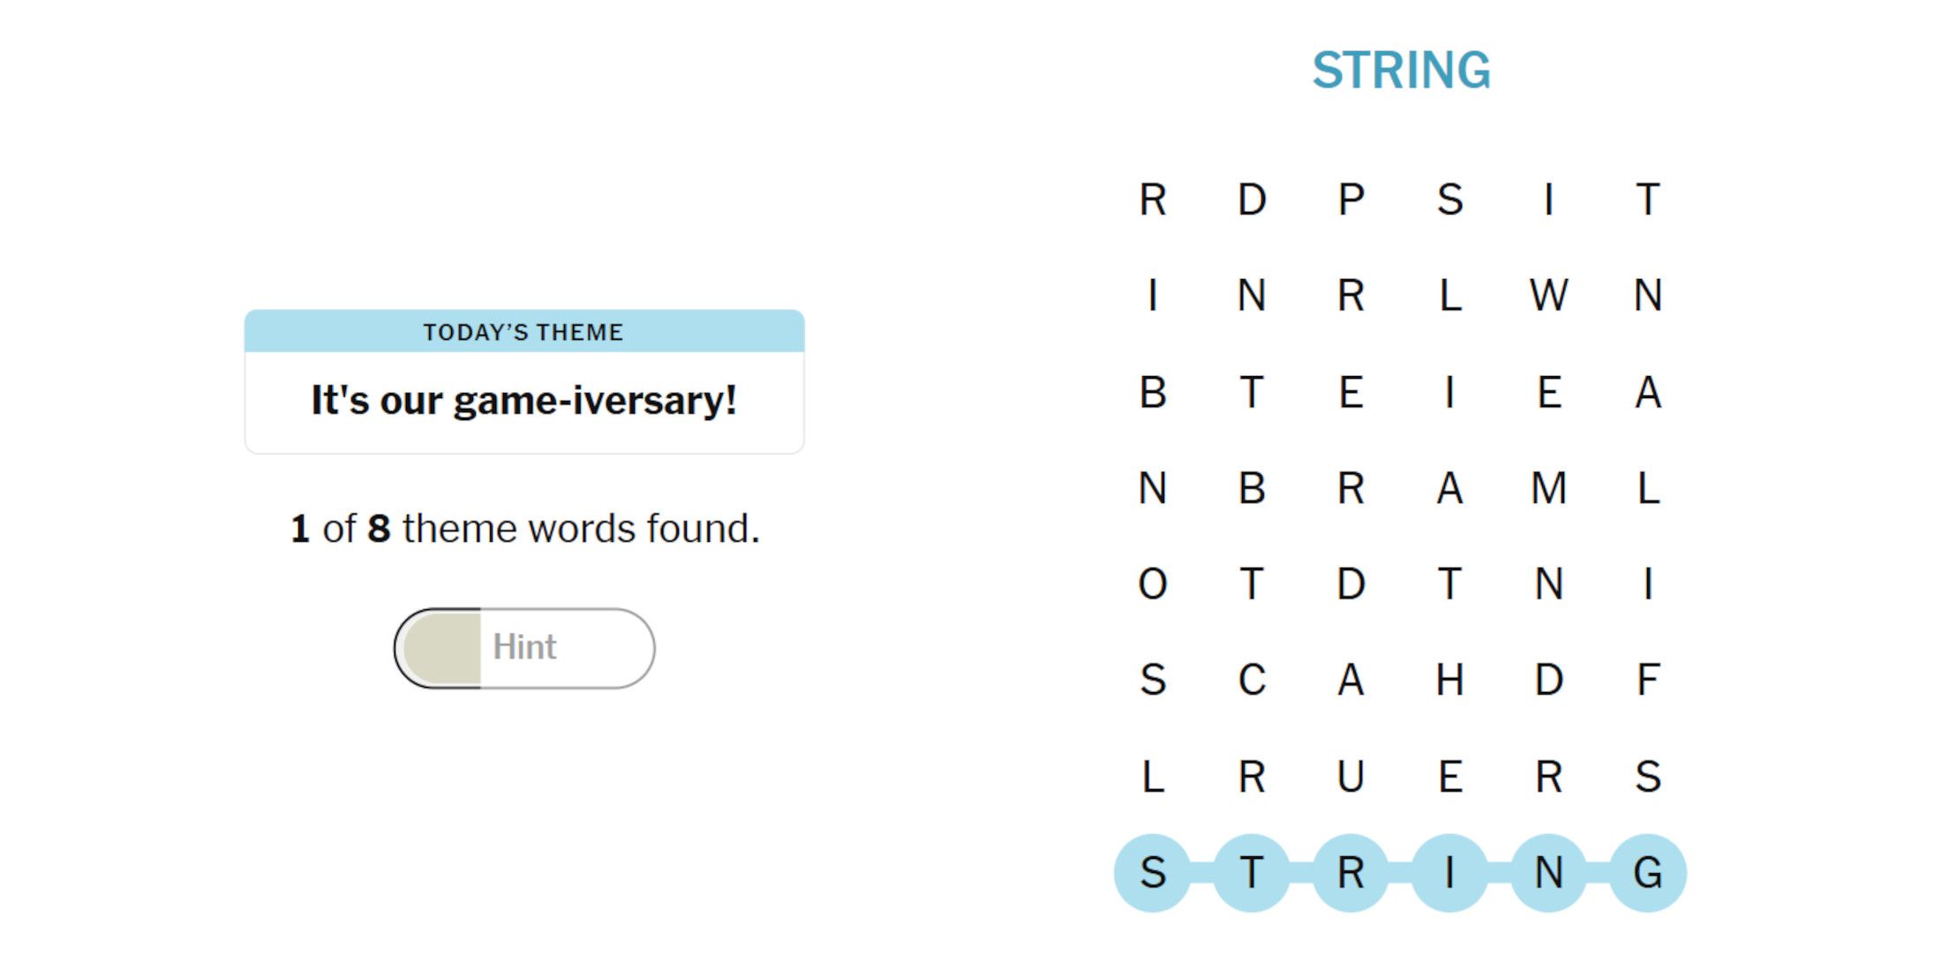This screenshot has height=971, width=1942.
Task: Click the Today's Theme header bar
Action: tap(524, 332)
